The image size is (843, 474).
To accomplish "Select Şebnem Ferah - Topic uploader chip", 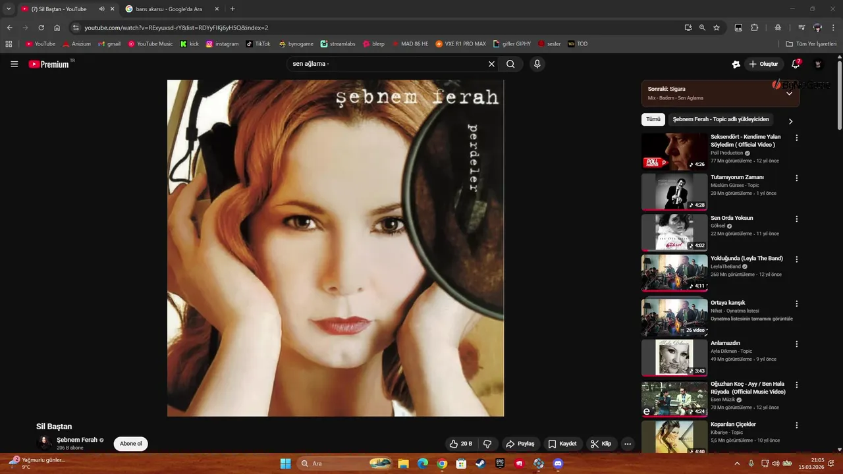I will pyautogui.click(x=721, y=120).
